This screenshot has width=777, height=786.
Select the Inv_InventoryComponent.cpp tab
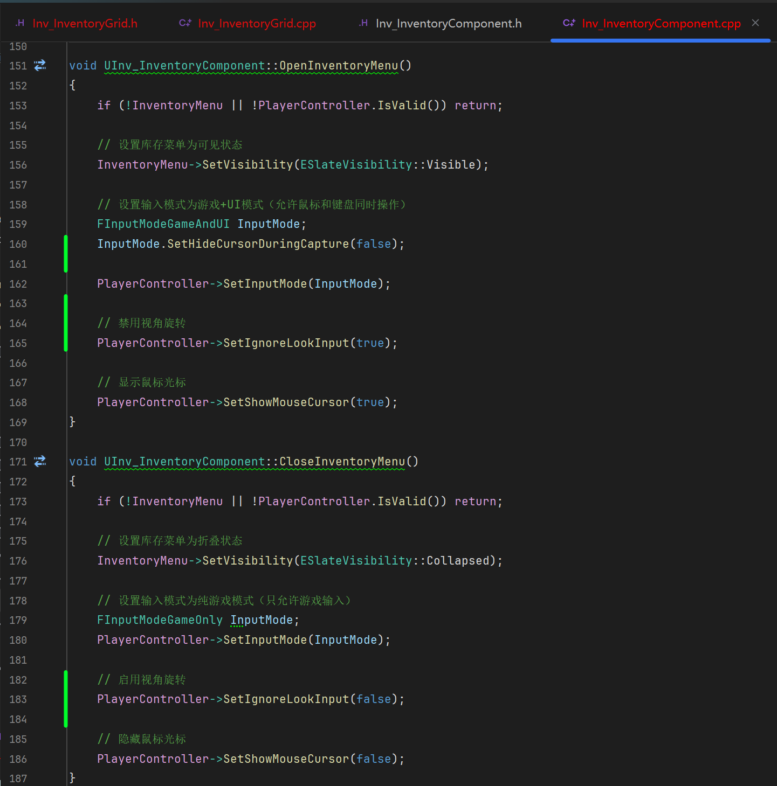click(x=661, y=24)
